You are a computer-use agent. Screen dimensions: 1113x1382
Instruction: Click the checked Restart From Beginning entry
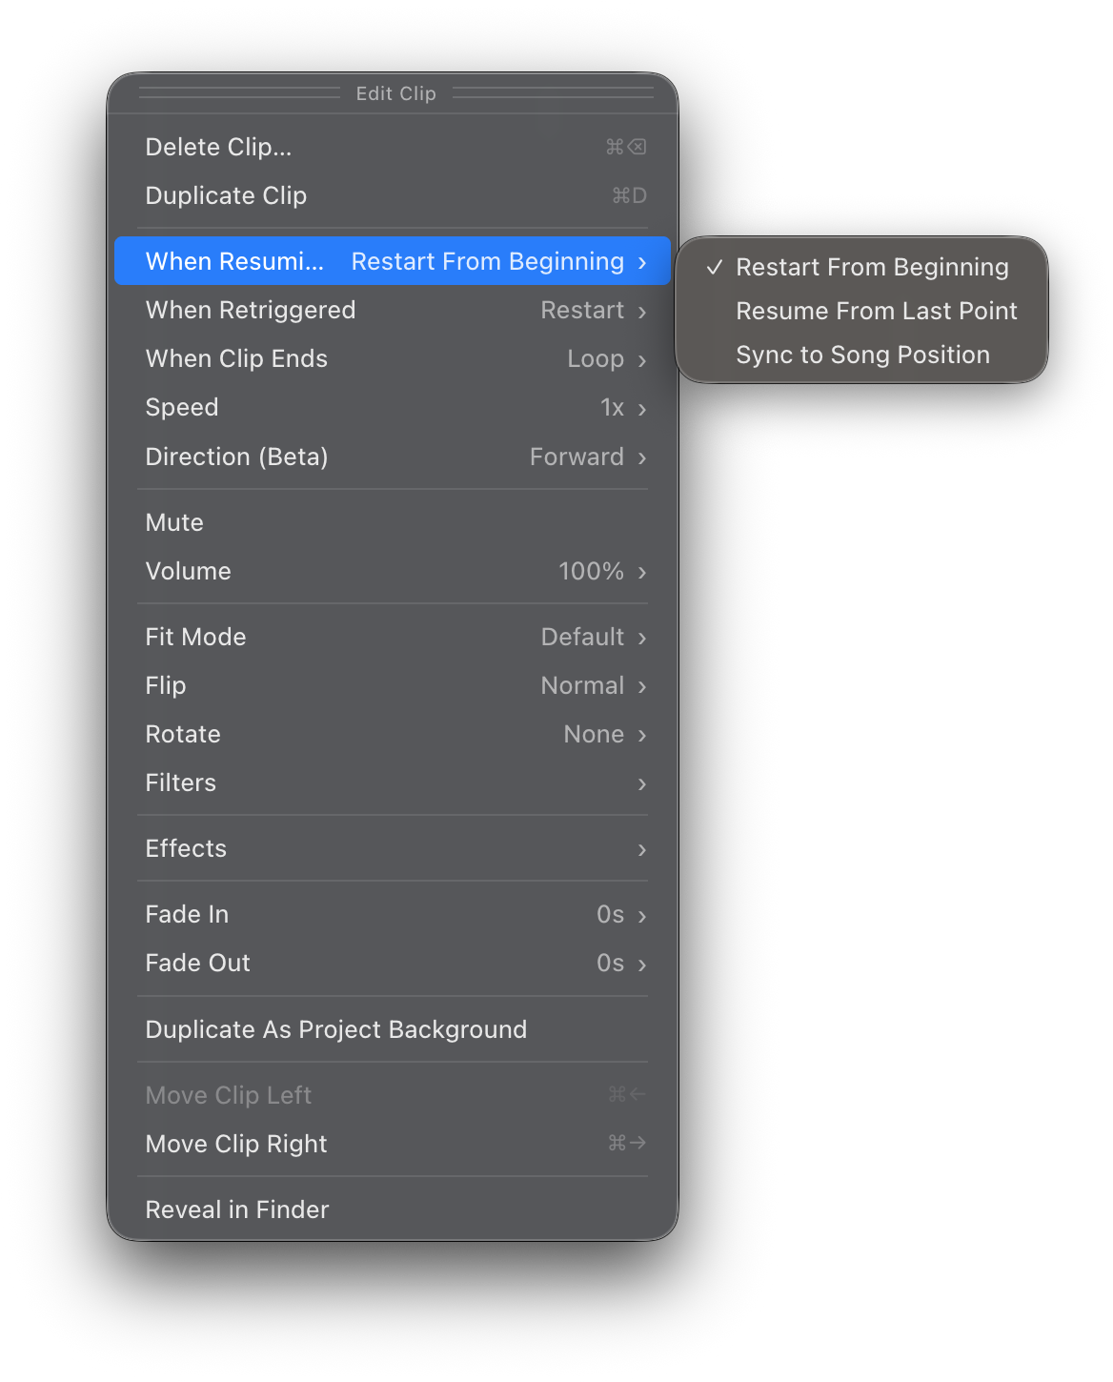pyautogui.click(x=871, y=267)
